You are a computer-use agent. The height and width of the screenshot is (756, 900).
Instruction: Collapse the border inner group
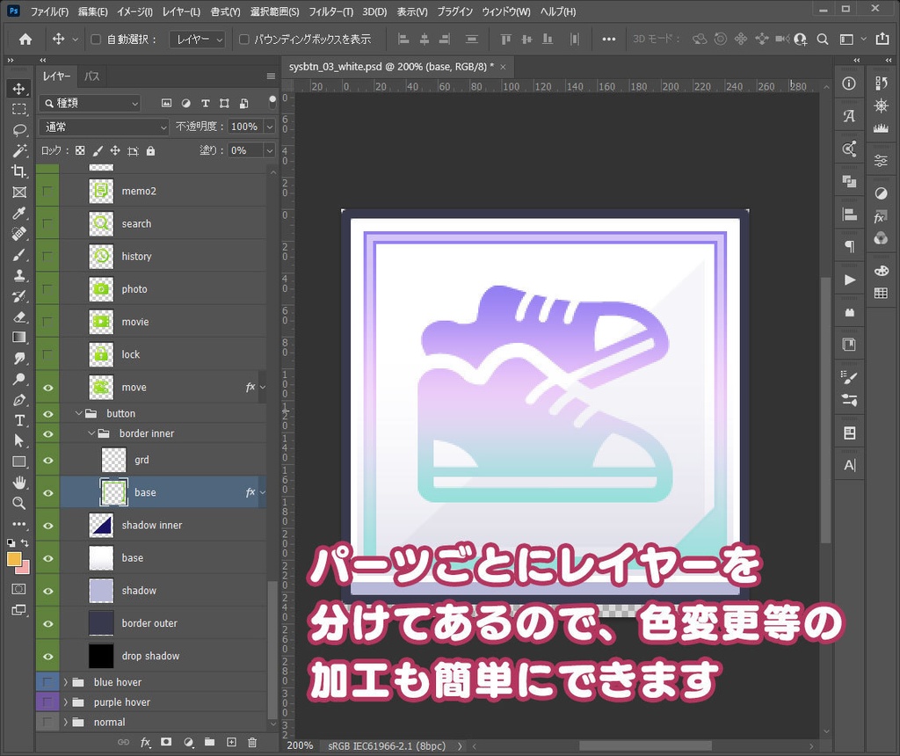pyautogui.click(x=91, y=433)
